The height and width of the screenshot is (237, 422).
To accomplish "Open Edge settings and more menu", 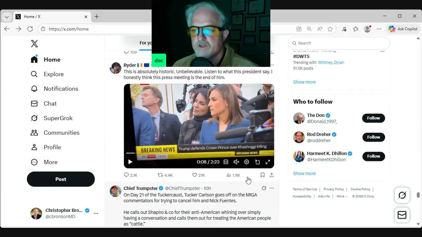I will [379, 29].
